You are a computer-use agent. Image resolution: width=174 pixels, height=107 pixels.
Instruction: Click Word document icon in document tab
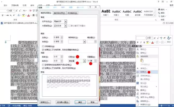click(x=2, y=23)
